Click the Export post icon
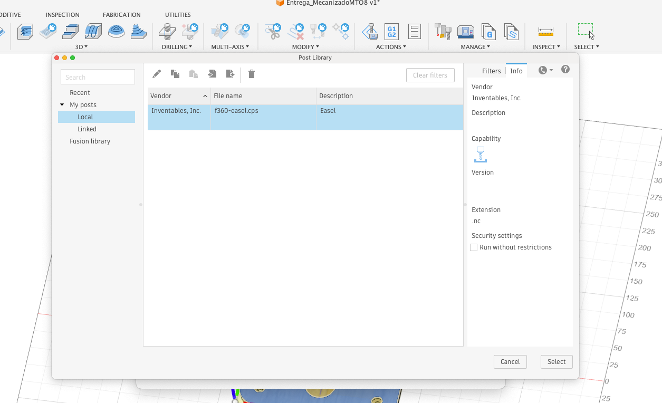 pos(230,74)
